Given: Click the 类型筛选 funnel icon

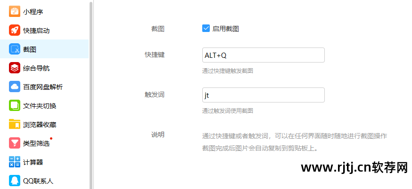Looking at the screenshot, I should 15,143.
